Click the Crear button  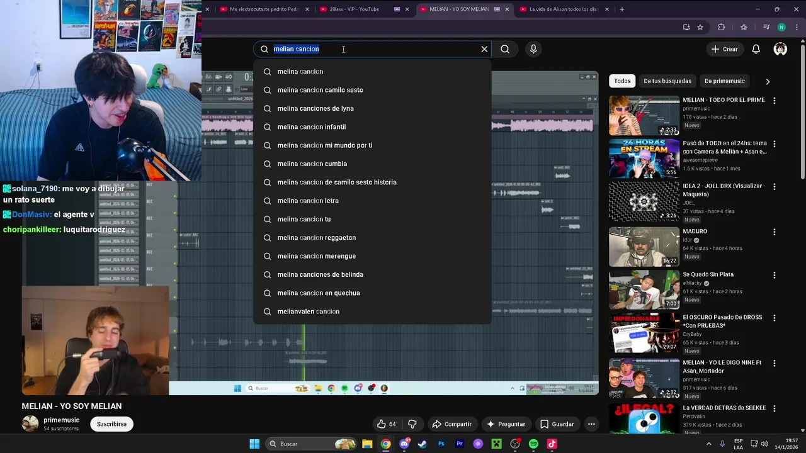pyautogui.click(x=724, y=49)
